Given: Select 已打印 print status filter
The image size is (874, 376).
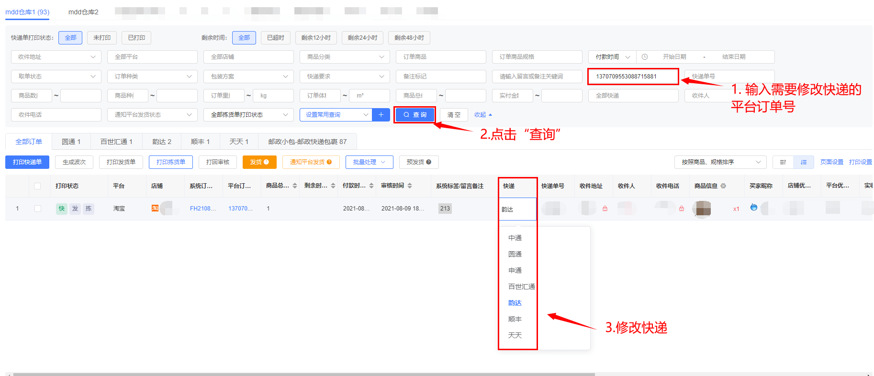Looking at the screenshot, I should 136,38.
